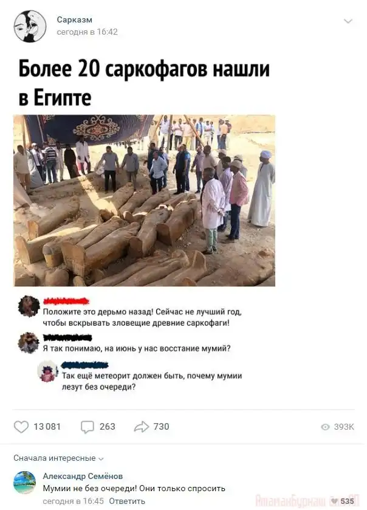
Task: Open comments via the speech bubble icon
Action: pos(87,427)
